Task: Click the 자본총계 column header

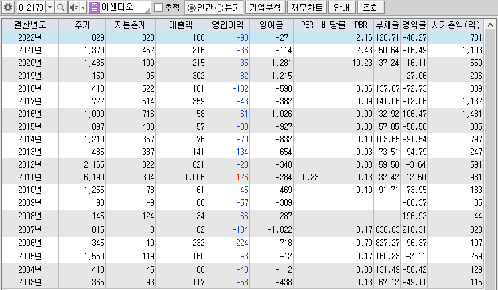Action: click(x=131, y=25)
